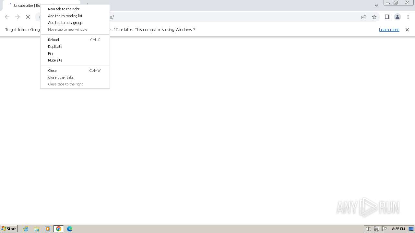Stop loading the page with the X button

click(x=28, y=17)
